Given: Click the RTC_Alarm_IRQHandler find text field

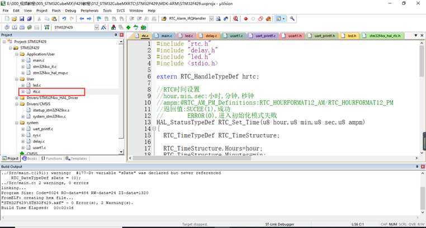Looking at the screenshot, I should (187, 19).
